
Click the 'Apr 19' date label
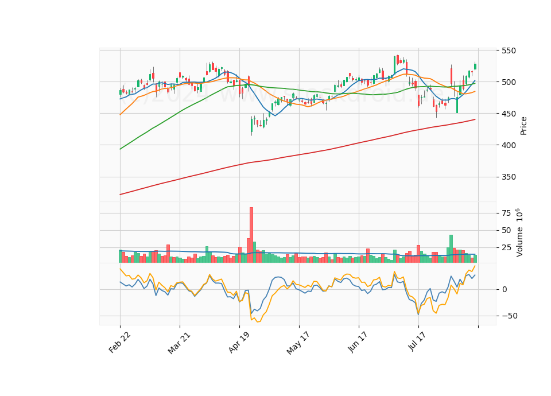[x=239, y=342]
